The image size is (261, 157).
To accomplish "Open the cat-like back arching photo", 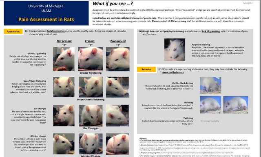I will click(210, 85).
